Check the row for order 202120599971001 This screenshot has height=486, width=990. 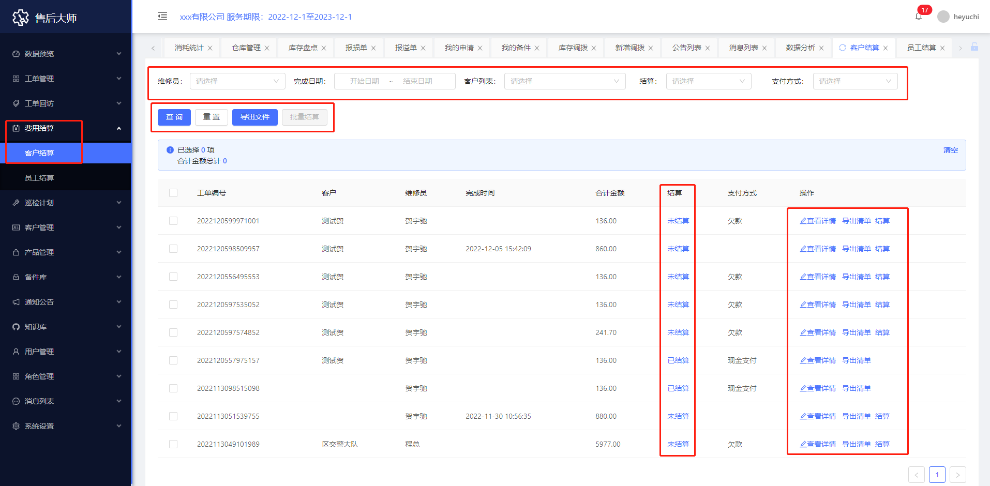click(173, 221)
